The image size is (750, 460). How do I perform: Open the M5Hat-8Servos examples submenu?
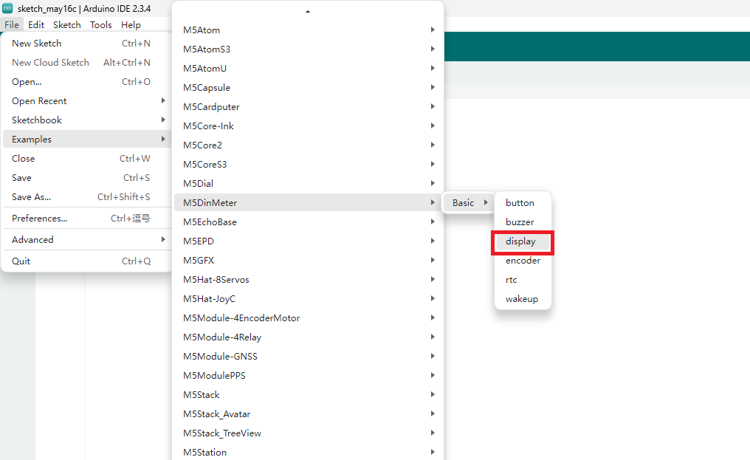coord(308,279)
